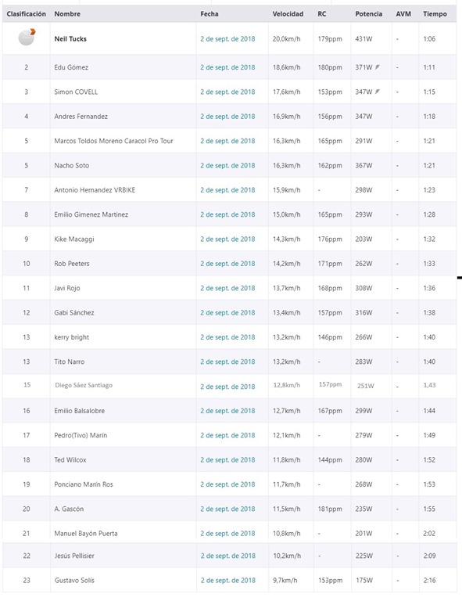Select the Nombre column header
This screenshot has width=462, height=601.
(67, 14)
